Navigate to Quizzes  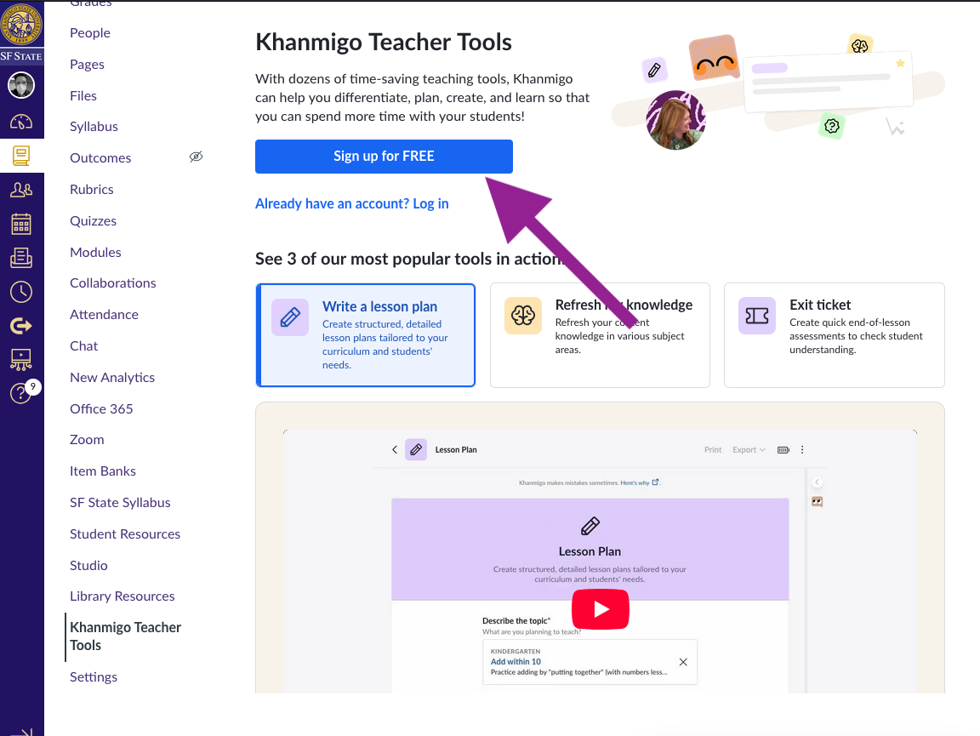click(x=93, y=220)
